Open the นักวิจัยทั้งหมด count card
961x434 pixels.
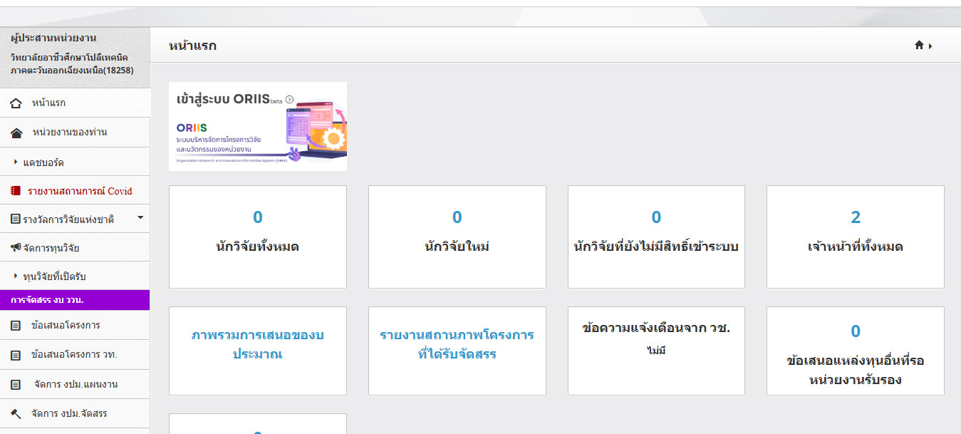pyautogui.click(x=257, y=235)
